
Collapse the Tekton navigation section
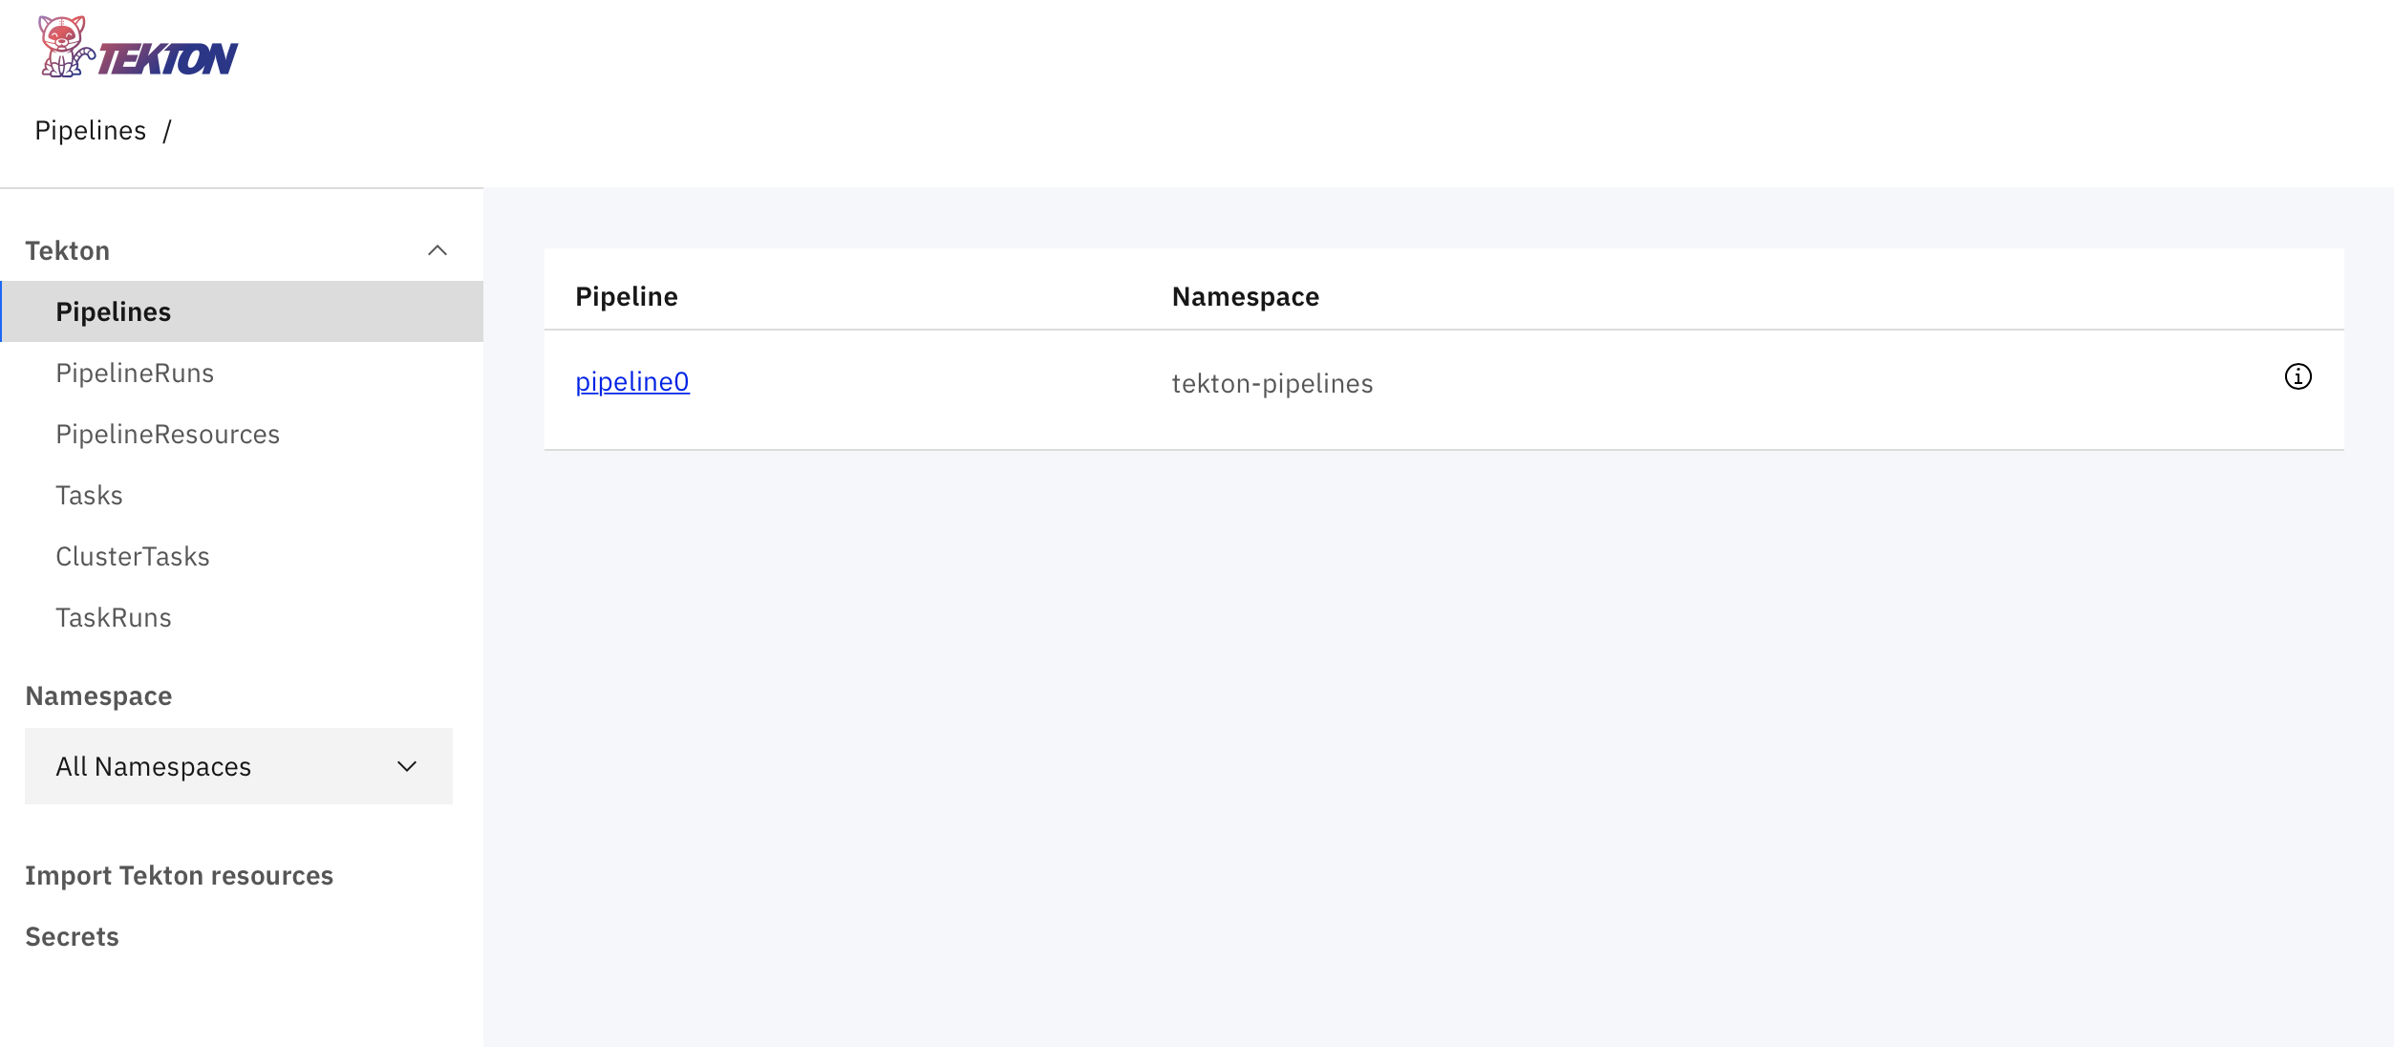click(x=438, y=249)
